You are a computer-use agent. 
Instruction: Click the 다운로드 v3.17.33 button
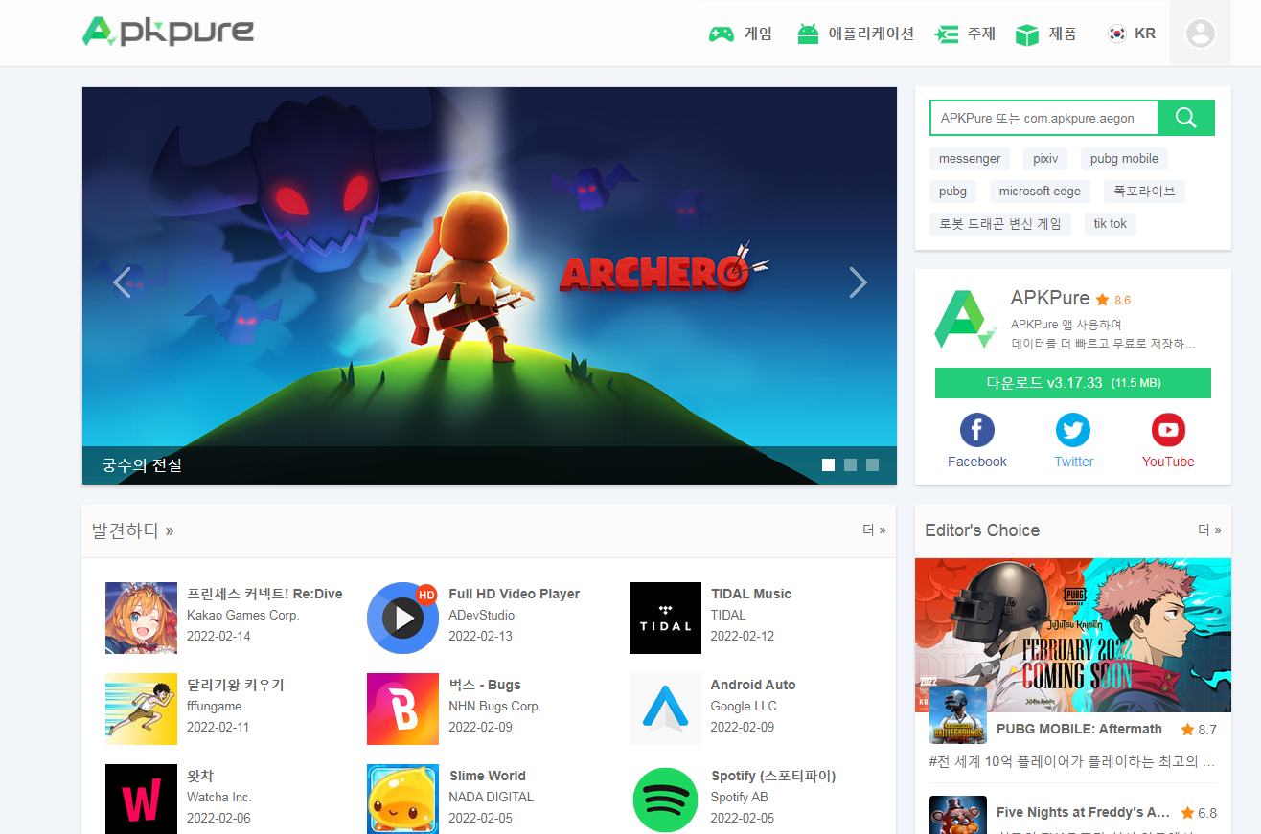[x=1073, y=383]
